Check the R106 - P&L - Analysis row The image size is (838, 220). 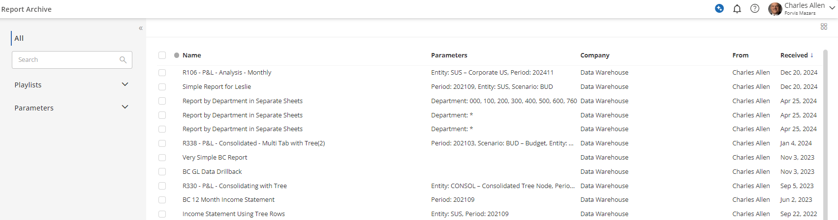tap(162, 73)
